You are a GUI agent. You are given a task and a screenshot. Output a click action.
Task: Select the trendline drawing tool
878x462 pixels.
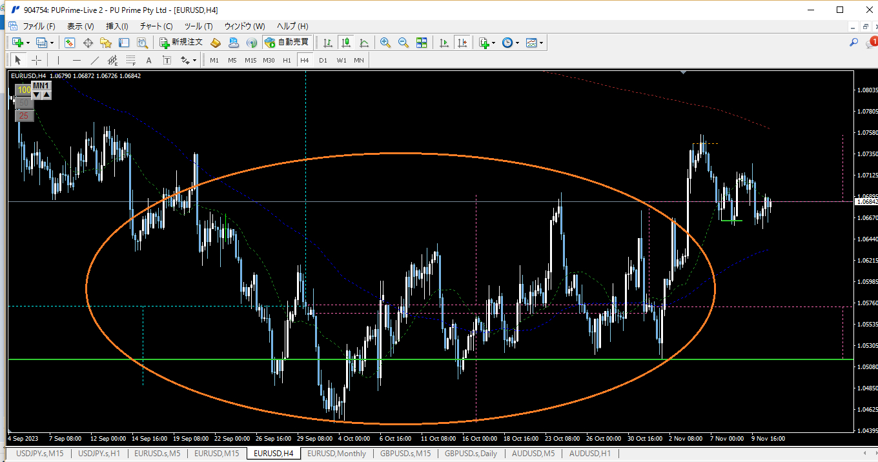point(95,60)
